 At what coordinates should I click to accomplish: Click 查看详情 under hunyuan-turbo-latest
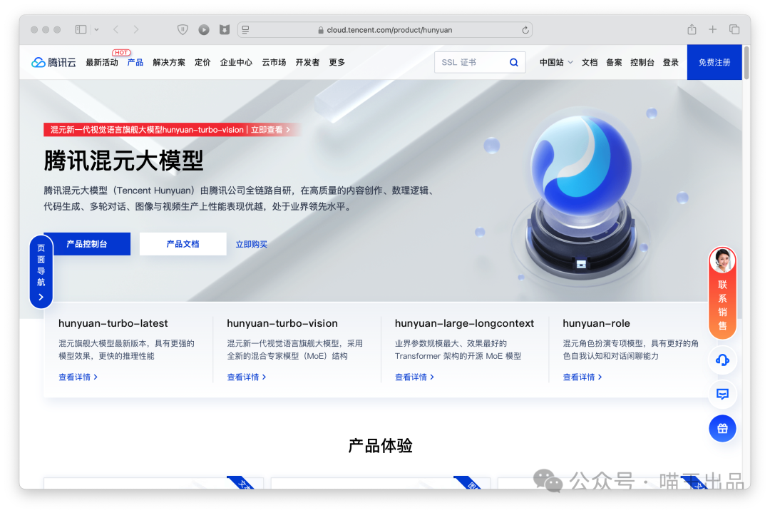point(78,377)
